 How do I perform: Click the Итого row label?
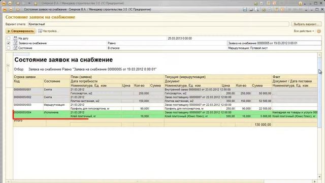(18, 120)
